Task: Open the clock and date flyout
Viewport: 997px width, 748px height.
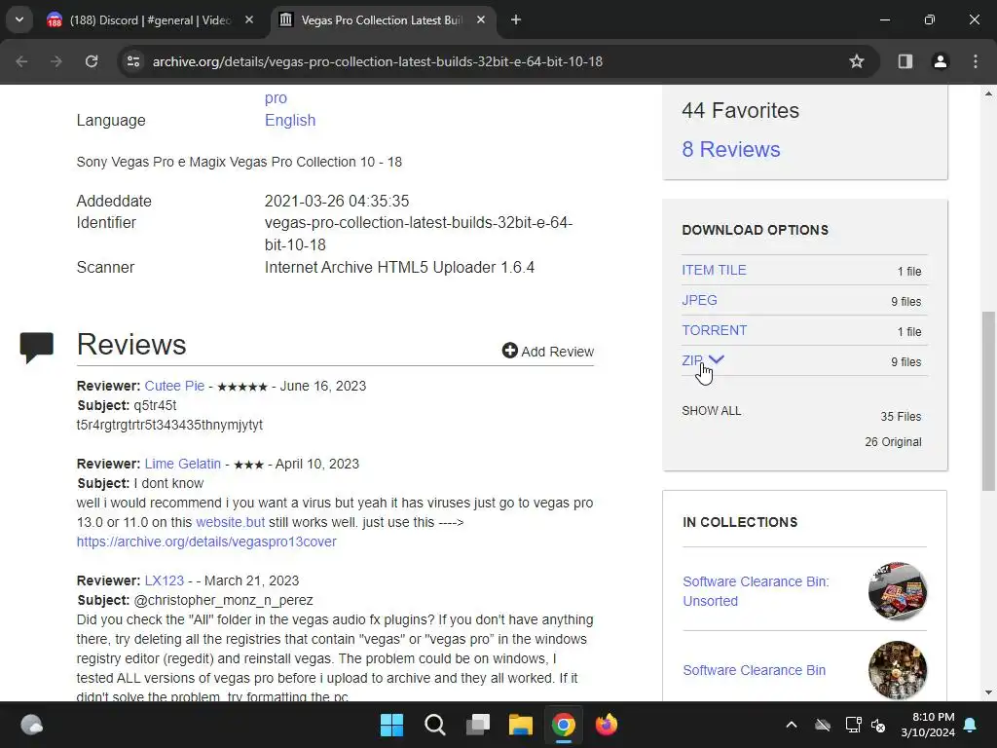Action: click(x=928, y=725)
